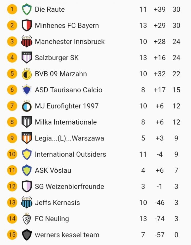The height and width of the screenshot is (245, 191).
Task: Click werners kessel team black crest
Action: [x=27, y=235]
